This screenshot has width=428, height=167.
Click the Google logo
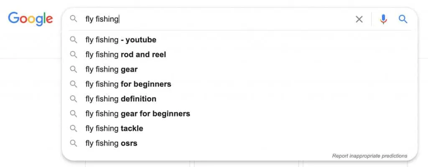pos(30,19)
